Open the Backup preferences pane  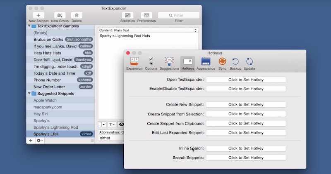235,63
